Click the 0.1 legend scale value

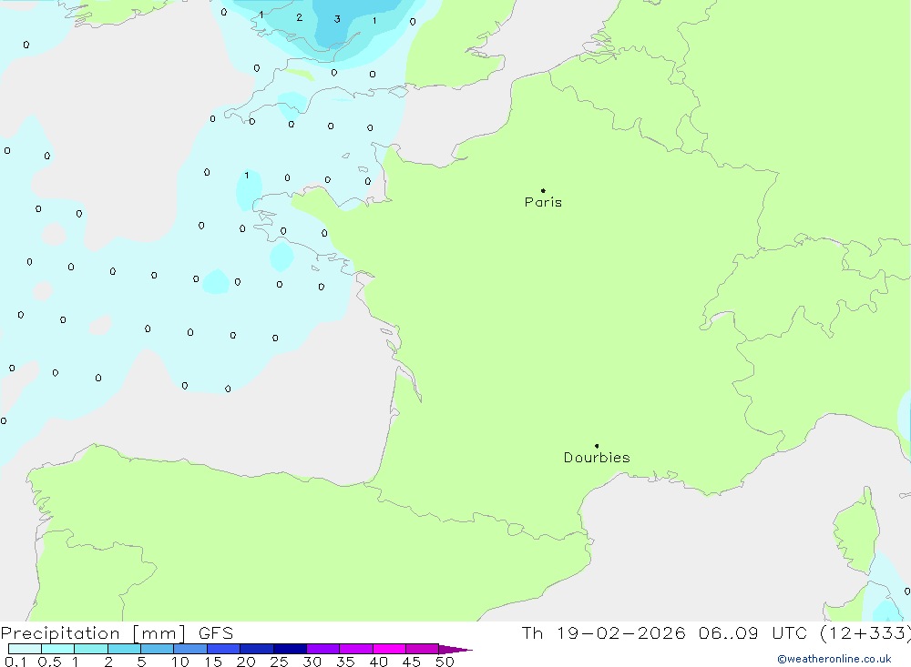tap(15, 662)
